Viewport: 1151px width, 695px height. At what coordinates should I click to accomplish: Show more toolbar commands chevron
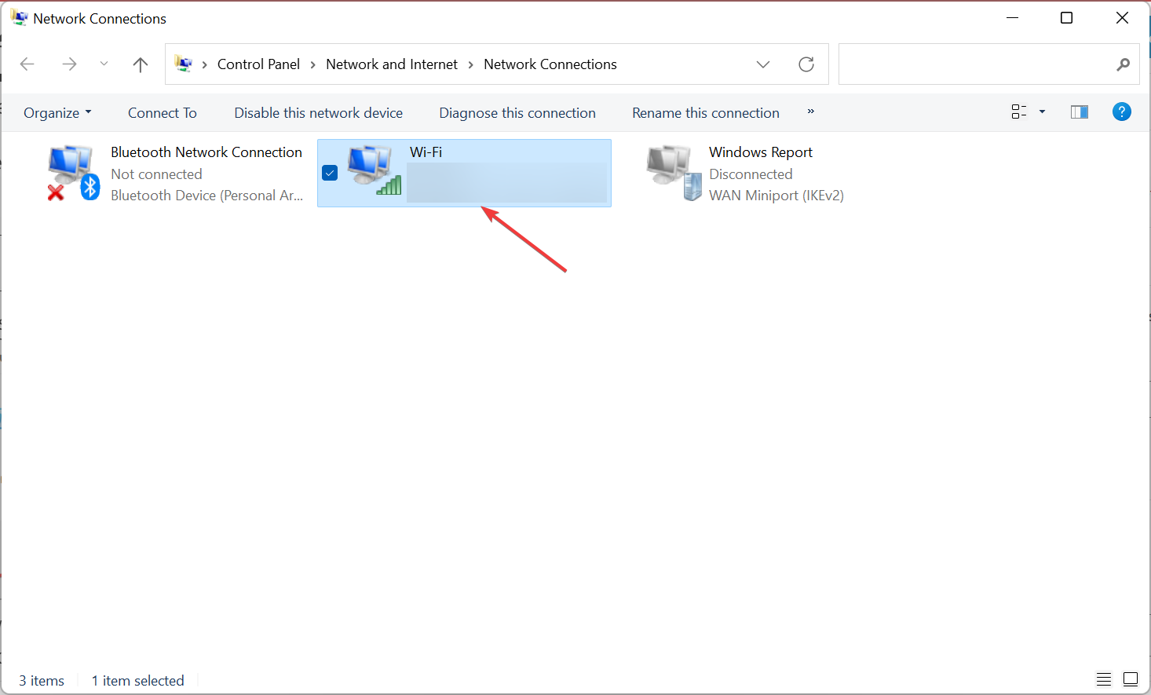pos(811,112)
